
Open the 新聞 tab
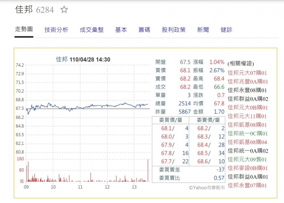pyautogui.click(x=203, y=30)
